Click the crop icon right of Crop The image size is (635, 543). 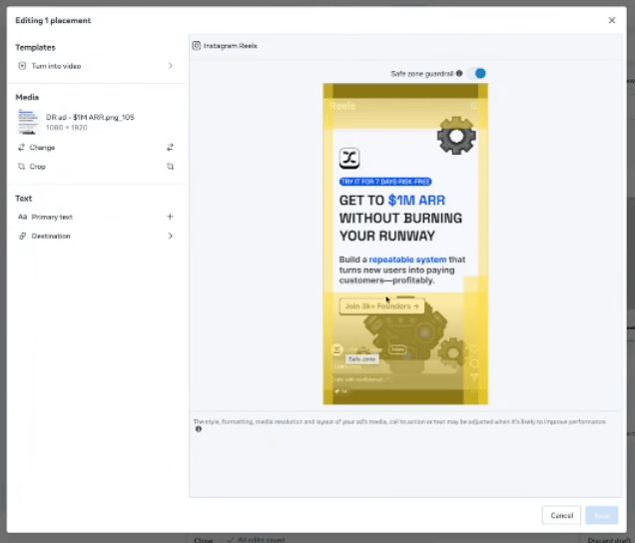pos(170,167)
